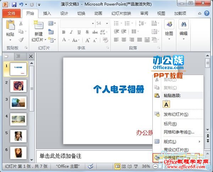Open PowerPoint help question mark icon
The image size is (213, 172).
(207, 14)
